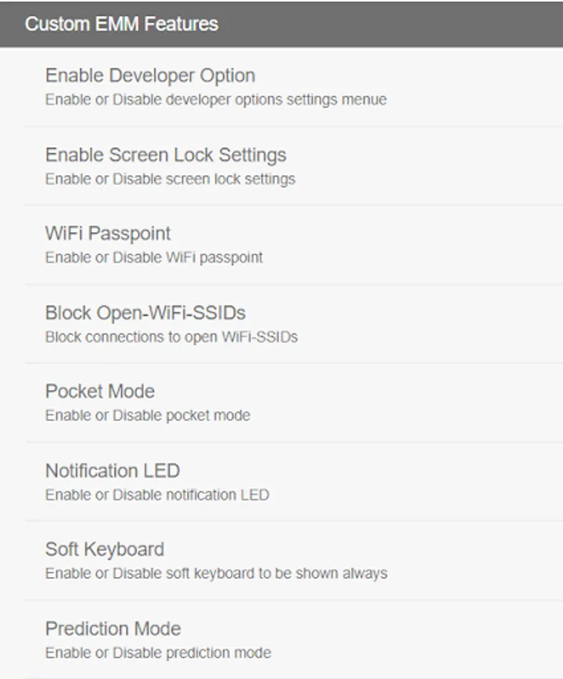The width and height of the screenshot is (563, 679).
Task: Click the 'Pocket Mode' title text
Action: [x=100, y=392]
